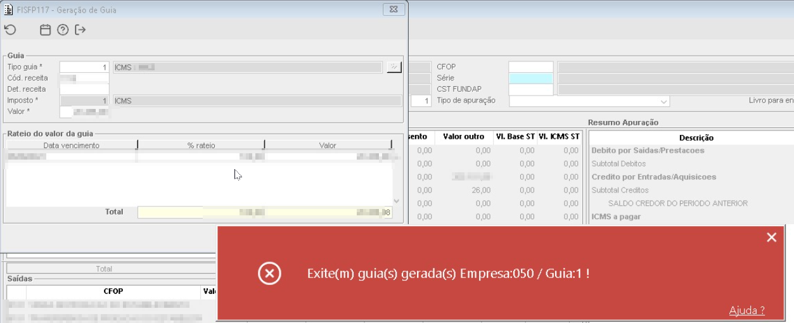Image resolution: width=794 pixels, height=323 pixels.
Task: Click the wand button beside Tipo guia
Action: point(394,67)
